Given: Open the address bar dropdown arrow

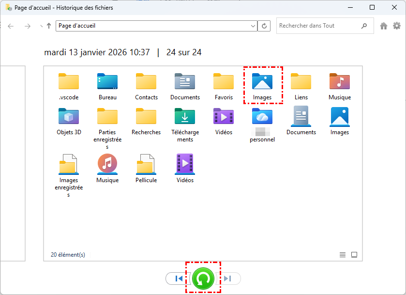Looking at the screenshot, I should (253, 26).
